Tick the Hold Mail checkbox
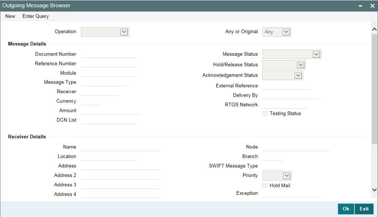Viewport: 378px width, 217px height. click(265, 185)
